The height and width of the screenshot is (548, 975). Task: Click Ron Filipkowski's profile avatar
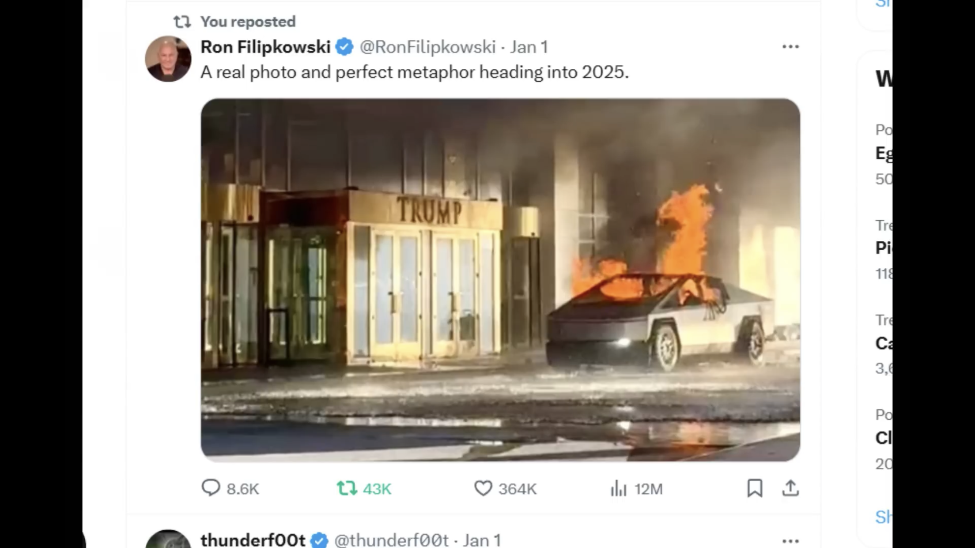point(168,59)
